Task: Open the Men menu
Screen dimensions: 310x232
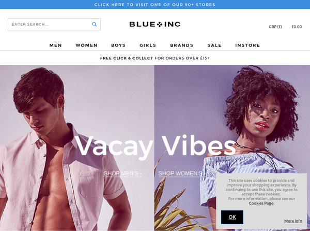Action: coord(56,45)
